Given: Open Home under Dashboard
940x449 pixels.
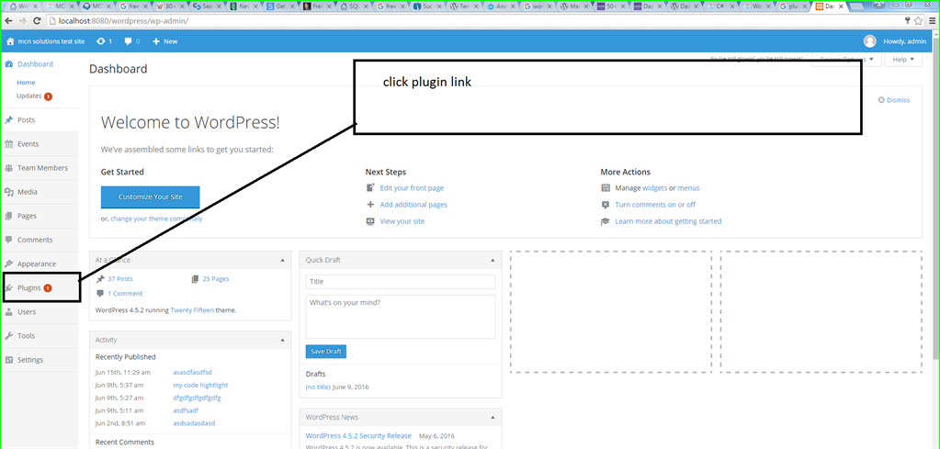Looking at the screenshot, I should tap(27, 83).
